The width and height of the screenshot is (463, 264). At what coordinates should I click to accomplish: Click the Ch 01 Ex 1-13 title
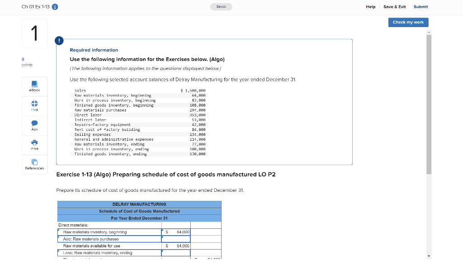click(x=35, y=7)
